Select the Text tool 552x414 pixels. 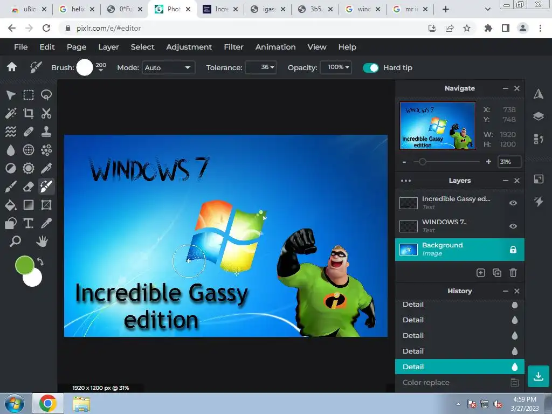tap(29, 223)
